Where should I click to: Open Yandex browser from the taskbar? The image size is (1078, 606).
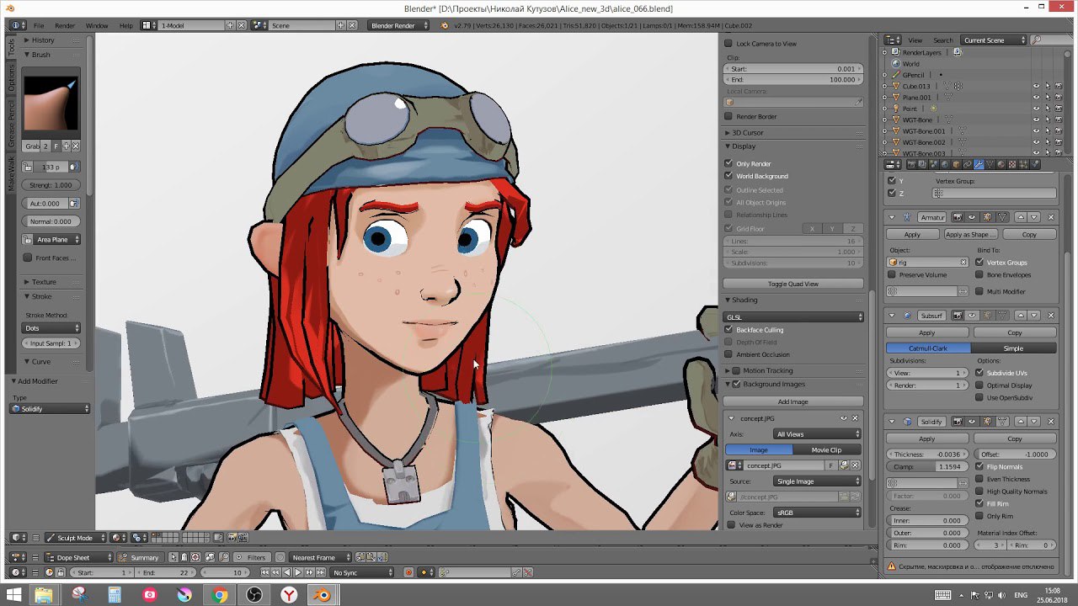point(288,595)
